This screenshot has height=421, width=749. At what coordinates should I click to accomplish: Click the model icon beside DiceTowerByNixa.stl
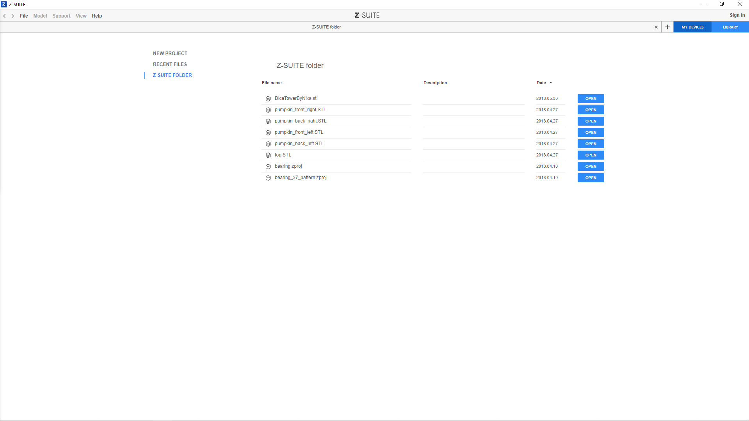coord(268,99)
